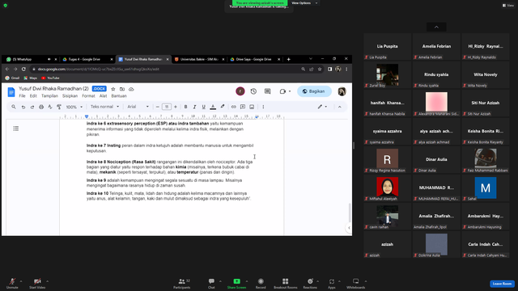
Task: Reload the page in the browser
Action: 23,69
